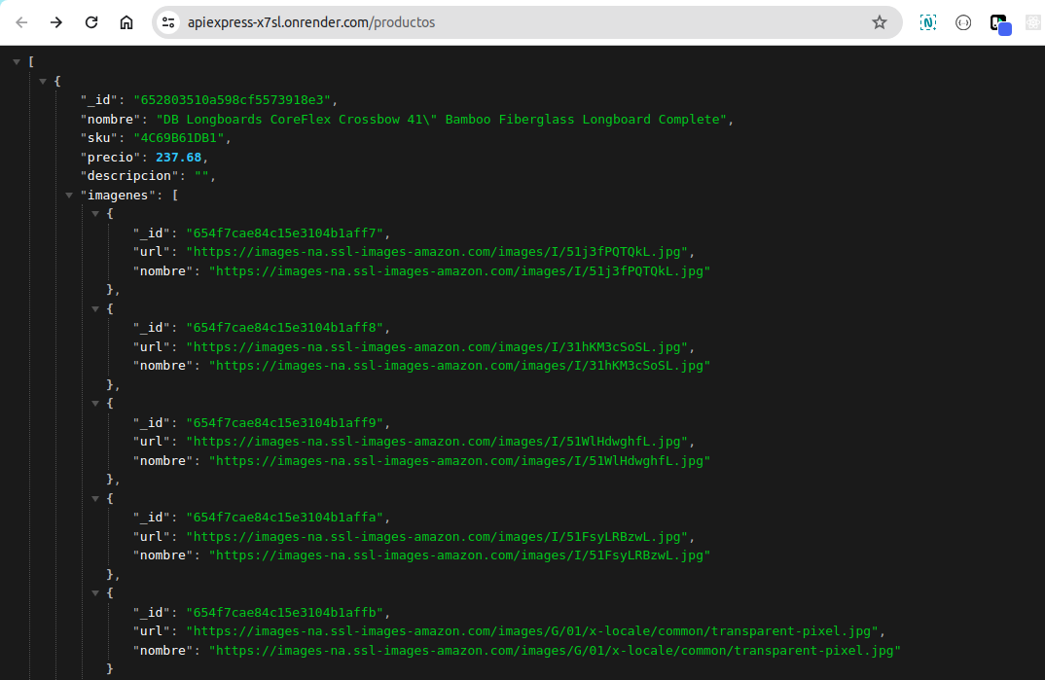Open the greyed React DevTools extension
Screen dimensions: 1045x680
pos(1033,22)
